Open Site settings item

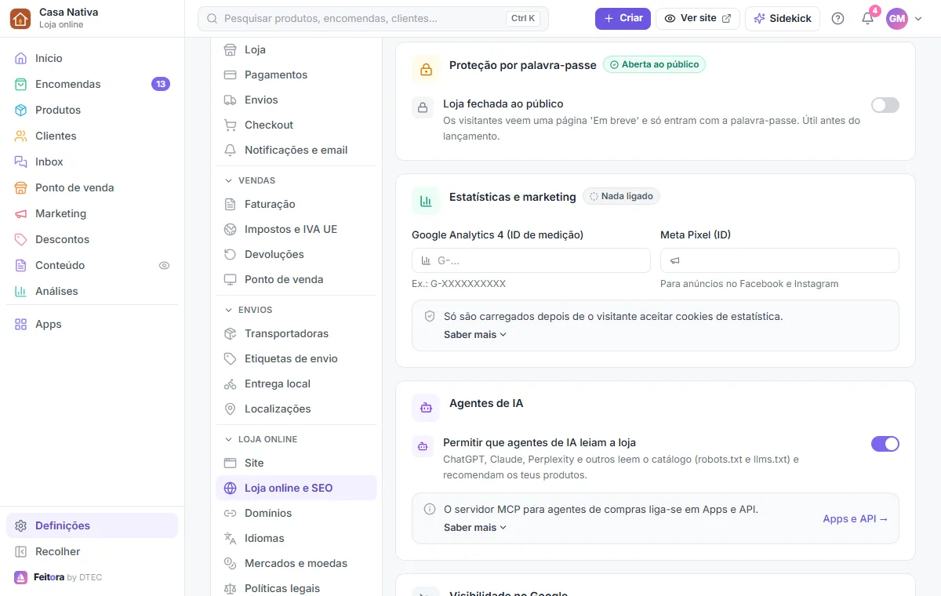(x=296, y=463)
